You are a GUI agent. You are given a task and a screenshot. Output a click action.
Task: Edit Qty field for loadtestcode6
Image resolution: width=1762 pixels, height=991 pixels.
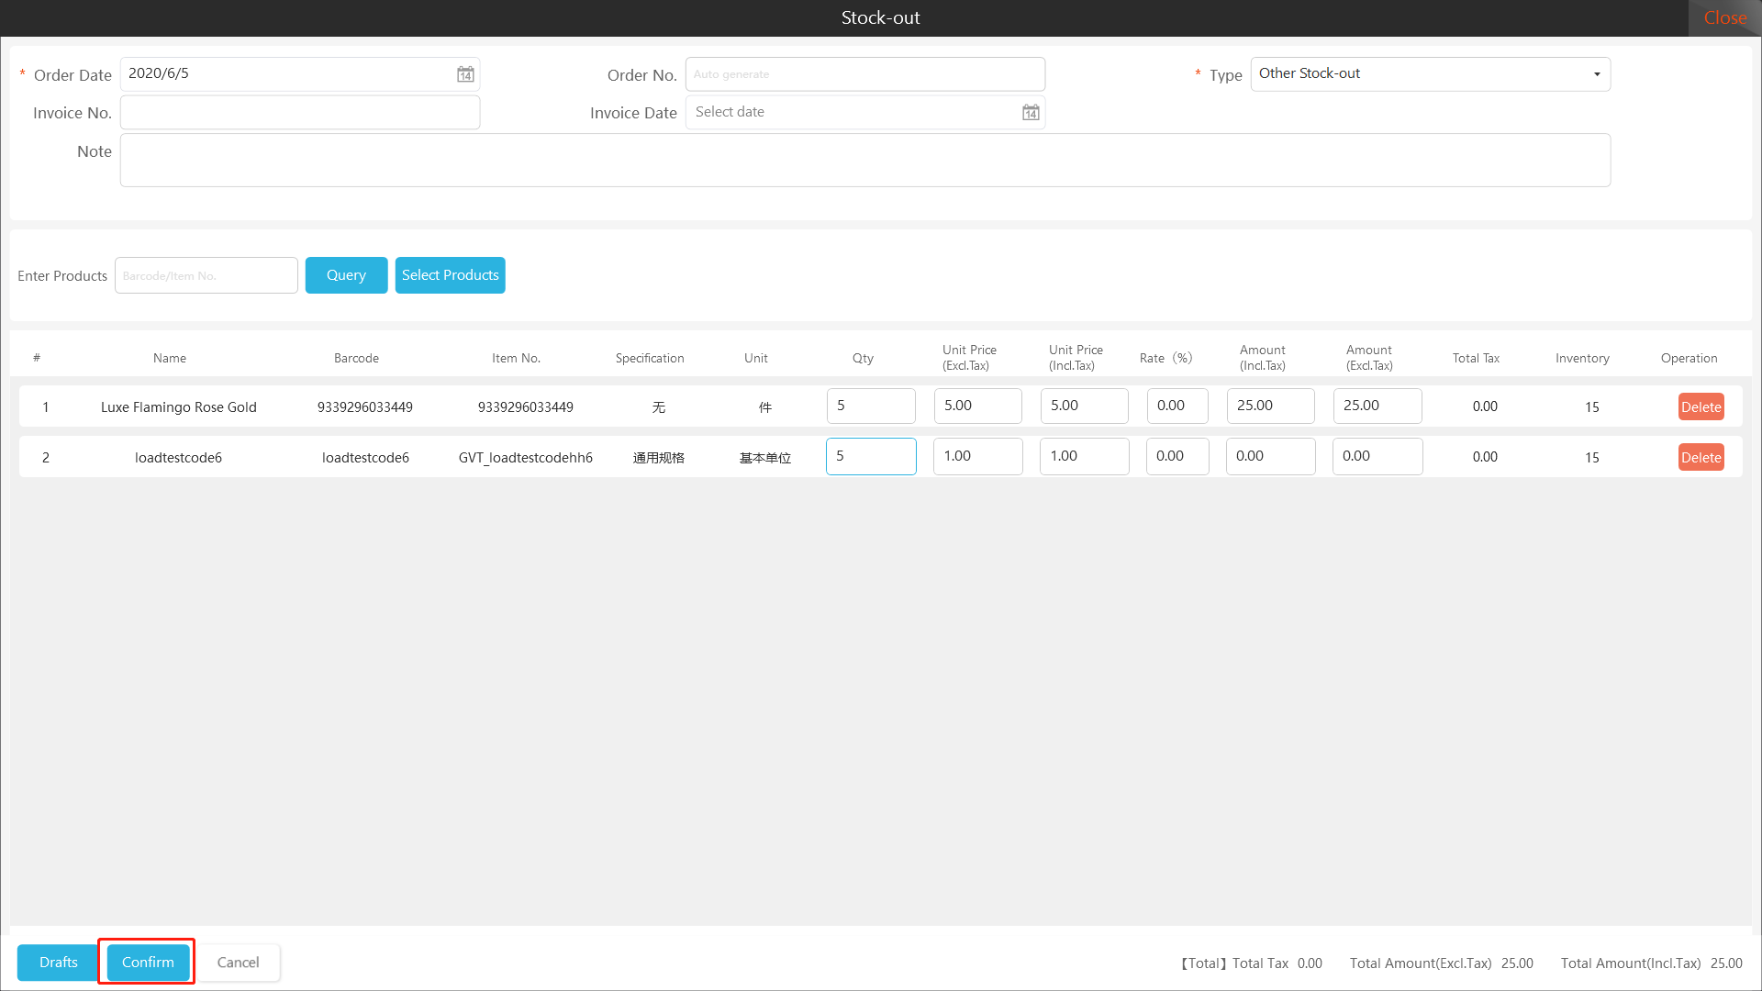870,456
